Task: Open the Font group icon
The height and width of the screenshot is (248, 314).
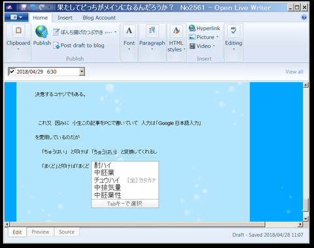Action: (129, 31)
